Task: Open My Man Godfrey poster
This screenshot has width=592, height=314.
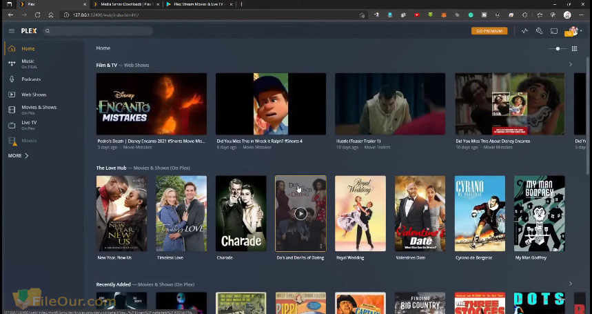Action: point(540,213)
